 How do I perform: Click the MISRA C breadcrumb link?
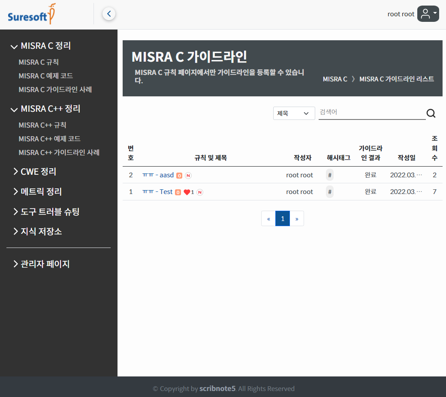click(335, 79)
